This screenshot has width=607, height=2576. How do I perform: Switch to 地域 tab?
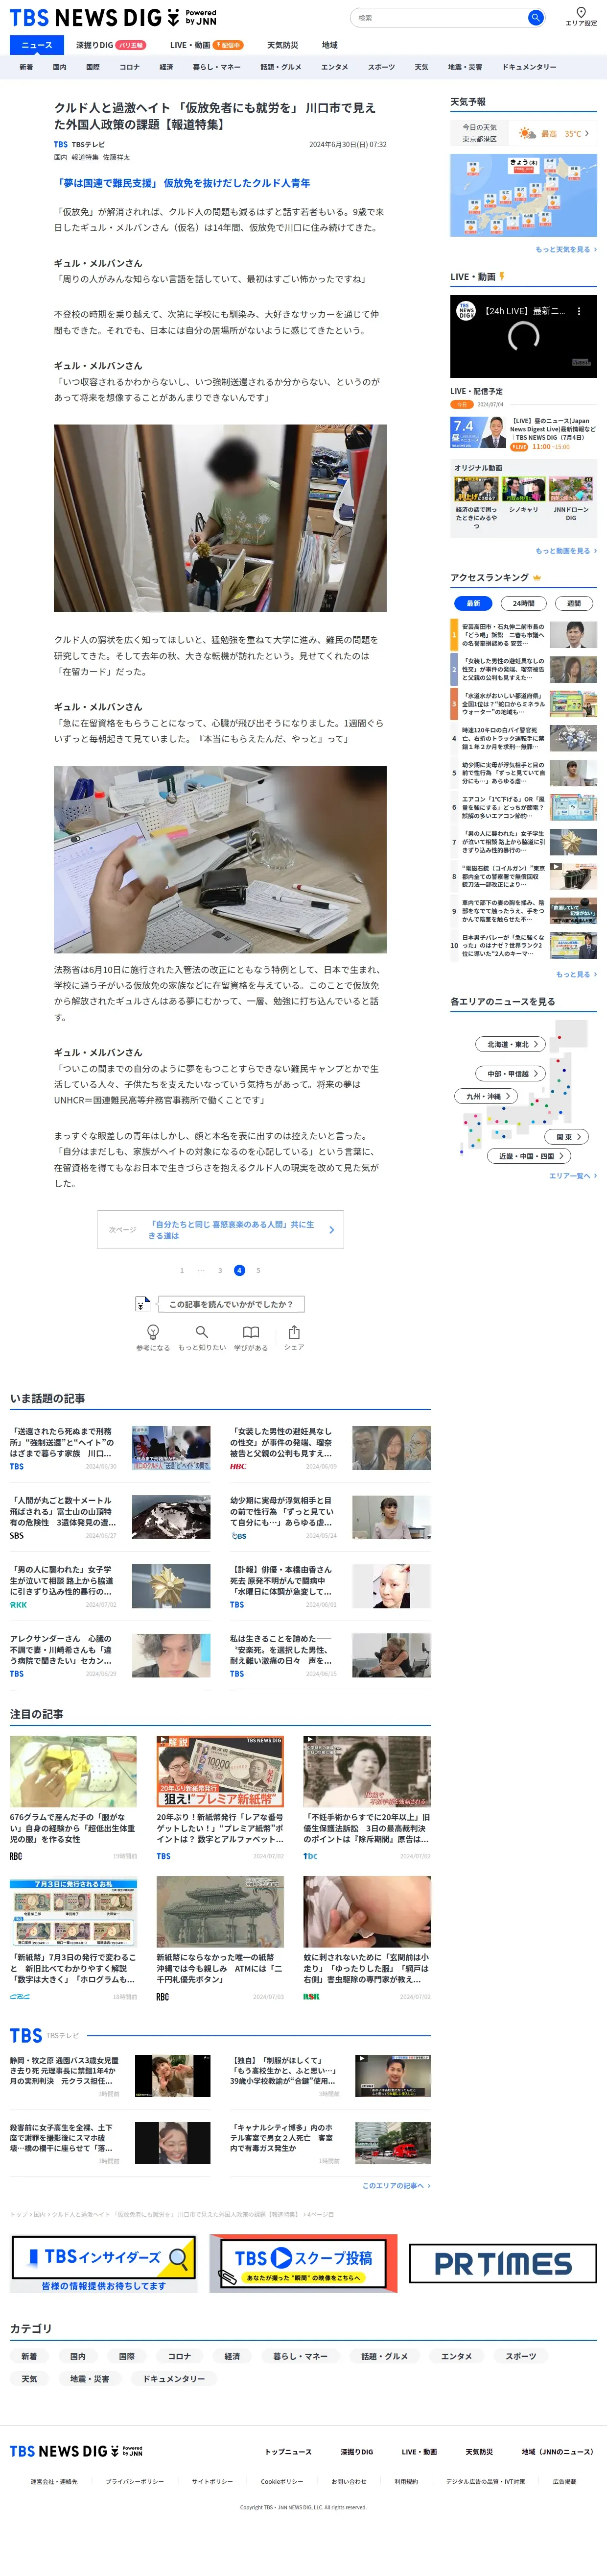[329, 45]
